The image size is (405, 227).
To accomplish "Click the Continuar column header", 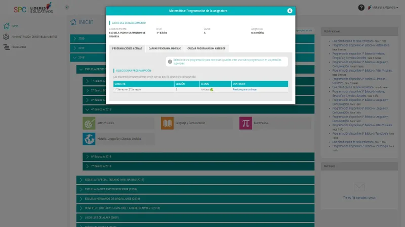I will (x=260, y=84).
